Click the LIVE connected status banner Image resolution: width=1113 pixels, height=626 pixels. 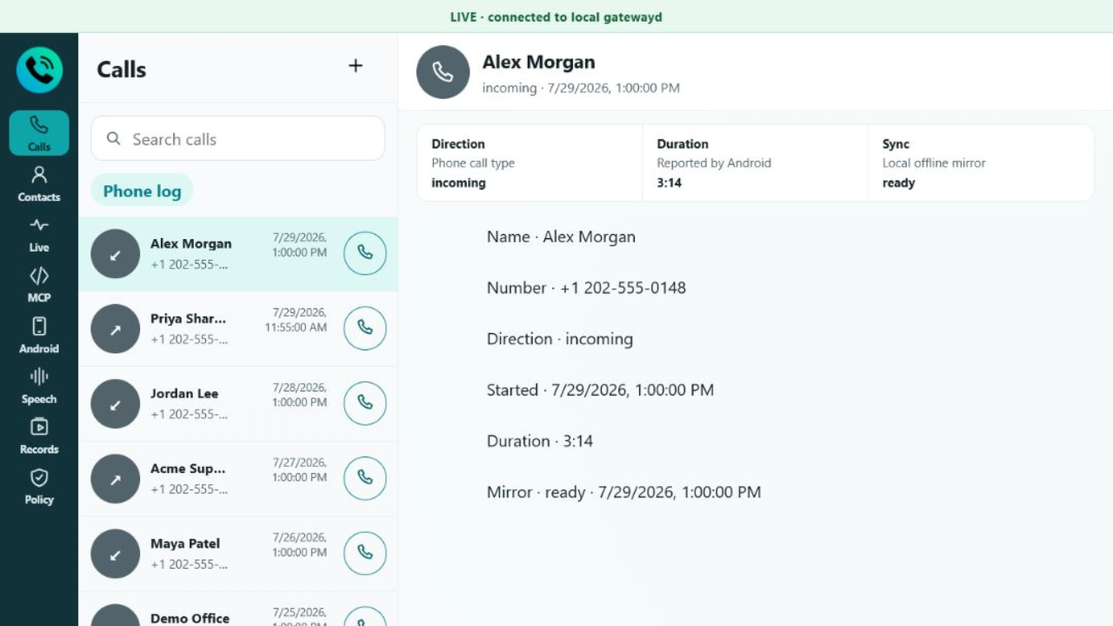coord(556,17)
